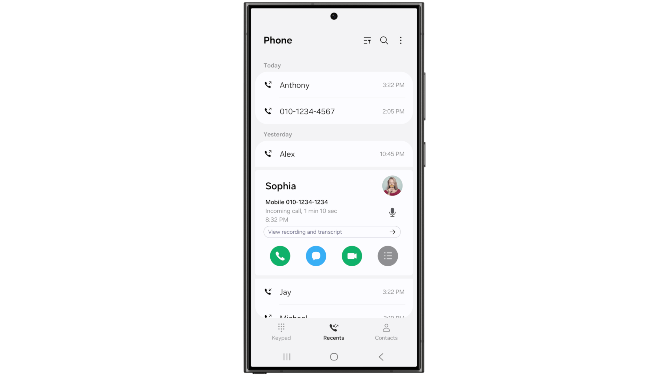The width and height of the screenshot is (668, 375).
Task: Tap the green call button for Sophia
Action: coord(280,256)
